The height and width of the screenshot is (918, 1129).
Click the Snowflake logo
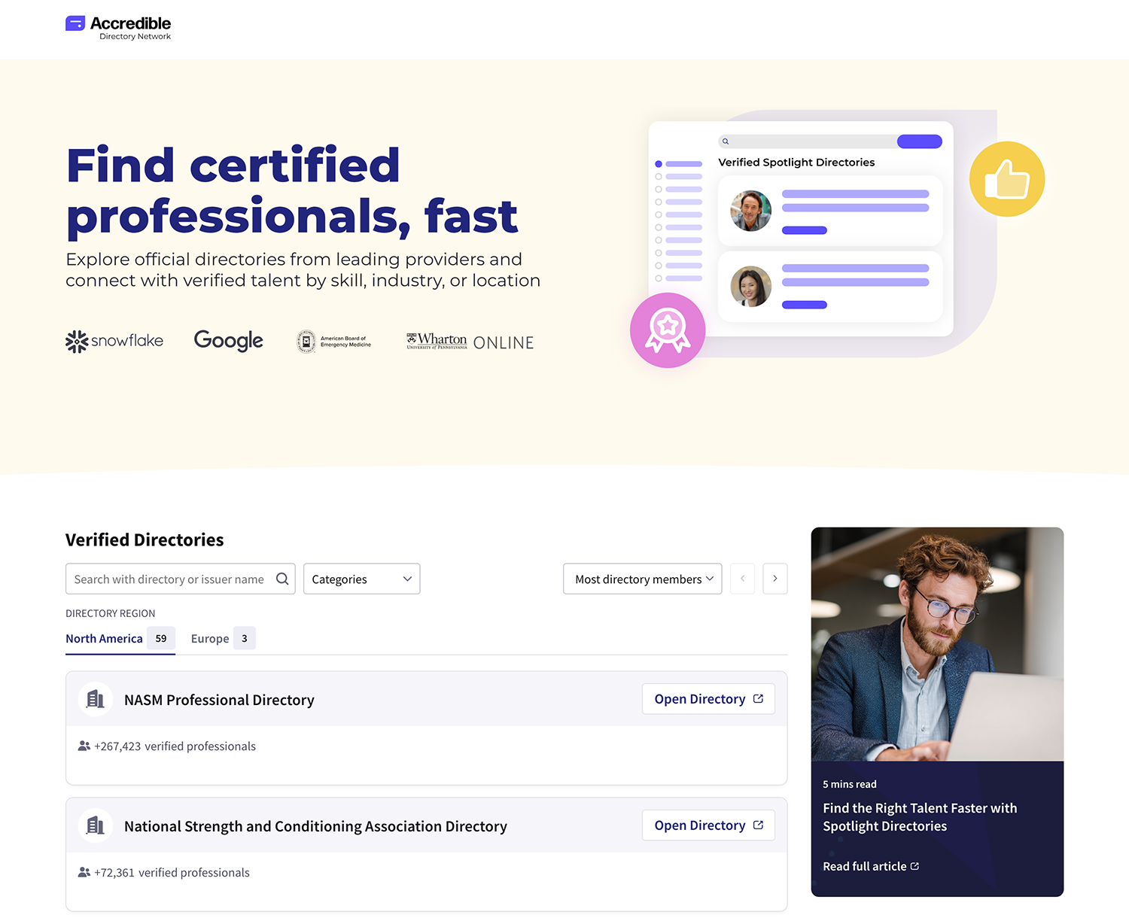[114, 341]
